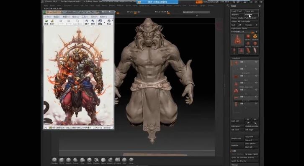Screen dimensions: 304x166
Task: Click the Browse icon in the image viewer toolbar
Action: [x=46, y=22]
